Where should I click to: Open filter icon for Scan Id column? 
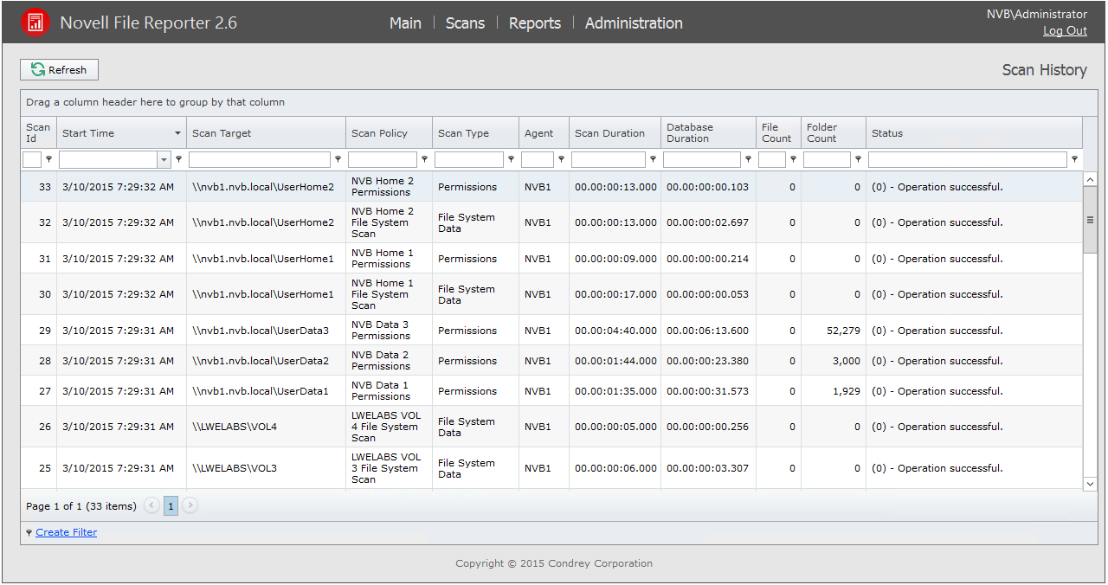point(48,159)
